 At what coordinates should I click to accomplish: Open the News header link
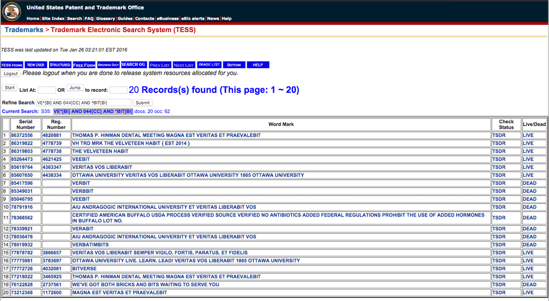[x=213, y=18]
